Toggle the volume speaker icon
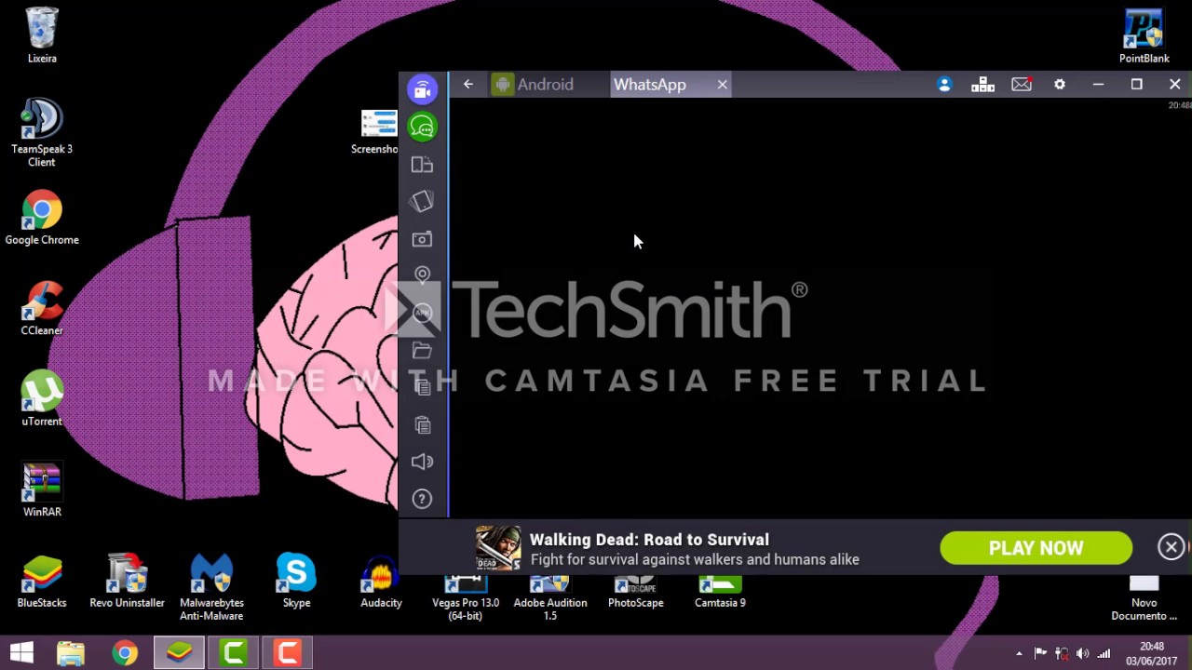This screenshot has width=1192, height=670. point(422,462)
